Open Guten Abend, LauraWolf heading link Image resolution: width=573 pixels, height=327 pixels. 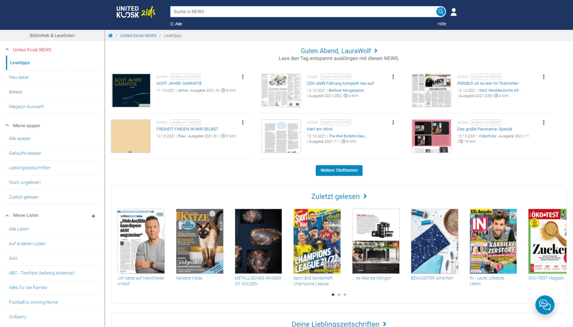339,51
